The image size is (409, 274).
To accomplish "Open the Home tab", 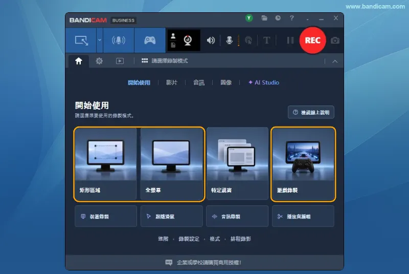I will (79, 61).
